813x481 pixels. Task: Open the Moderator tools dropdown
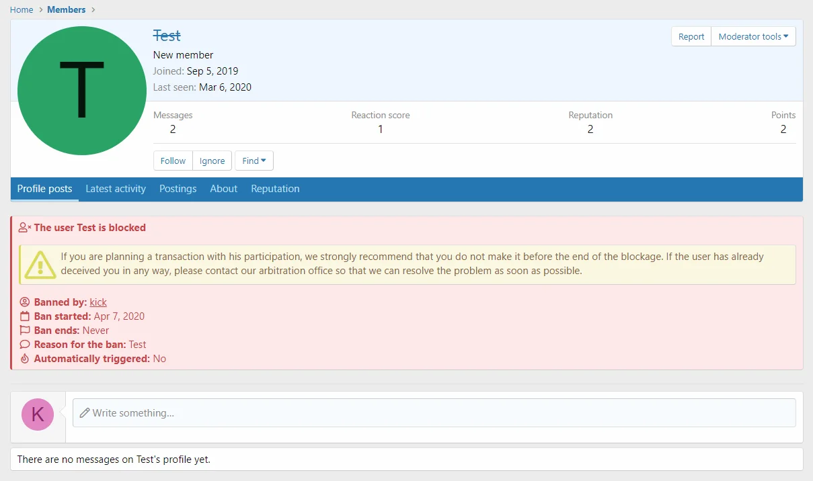[x=753, y=37]
